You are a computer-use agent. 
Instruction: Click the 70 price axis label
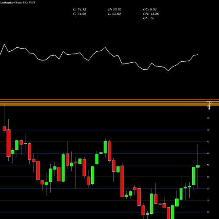(x=208, y=177)
